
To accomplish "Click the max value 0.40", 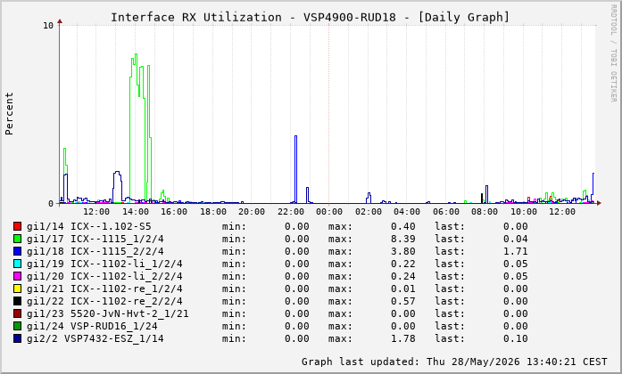I will click(403, 226).
